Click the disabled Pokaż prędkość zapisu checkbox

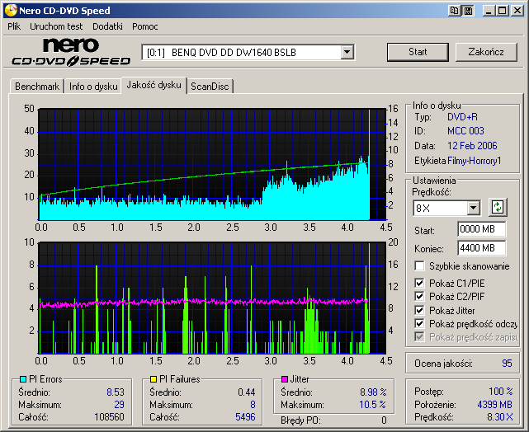[419, 336]
